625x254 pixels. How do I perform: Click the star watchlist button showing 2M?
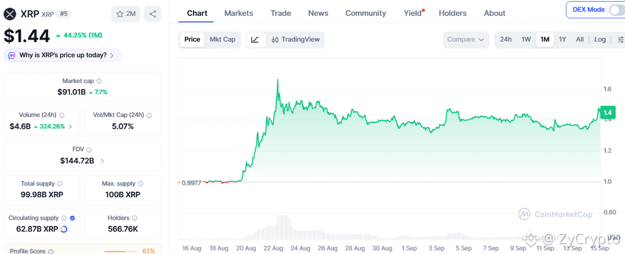(126, 14)
